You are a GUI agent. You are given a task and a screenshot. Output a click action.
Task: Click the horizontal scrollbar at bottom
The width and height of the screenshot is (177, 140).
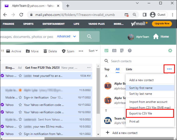pyautogui.click(x=109, y=138)
